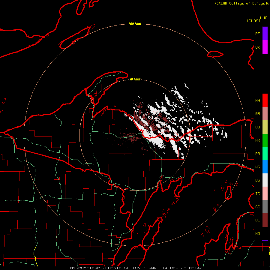Click the UK legend label
270x270 pixels.
point(257,47)
